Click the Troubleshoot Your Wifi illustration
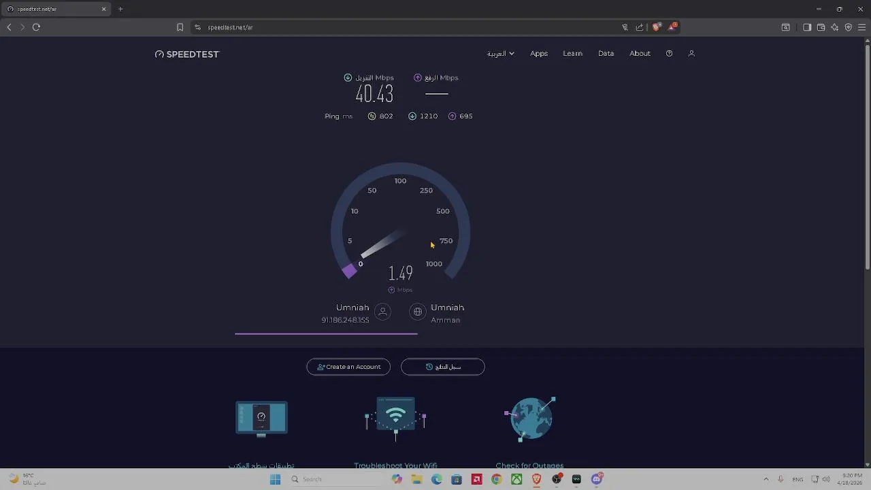The width and height of the screenshot is (871, 490). [395, 419]
